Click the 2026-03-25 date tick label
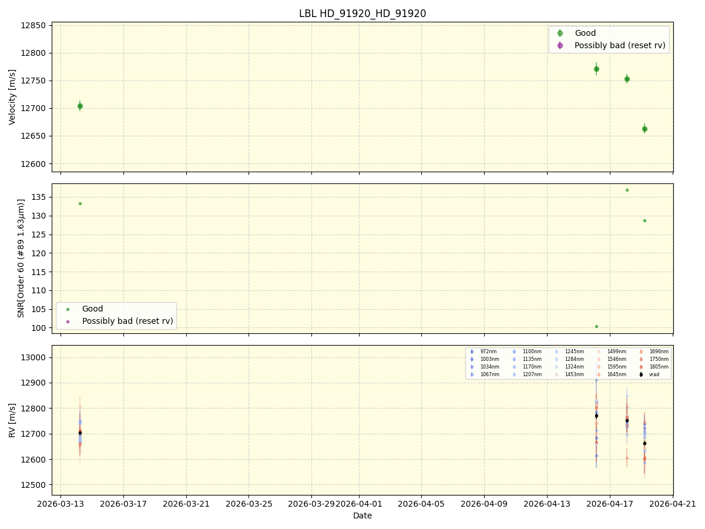The height and width of the screenshot is (529, 705). pos(249,504)
